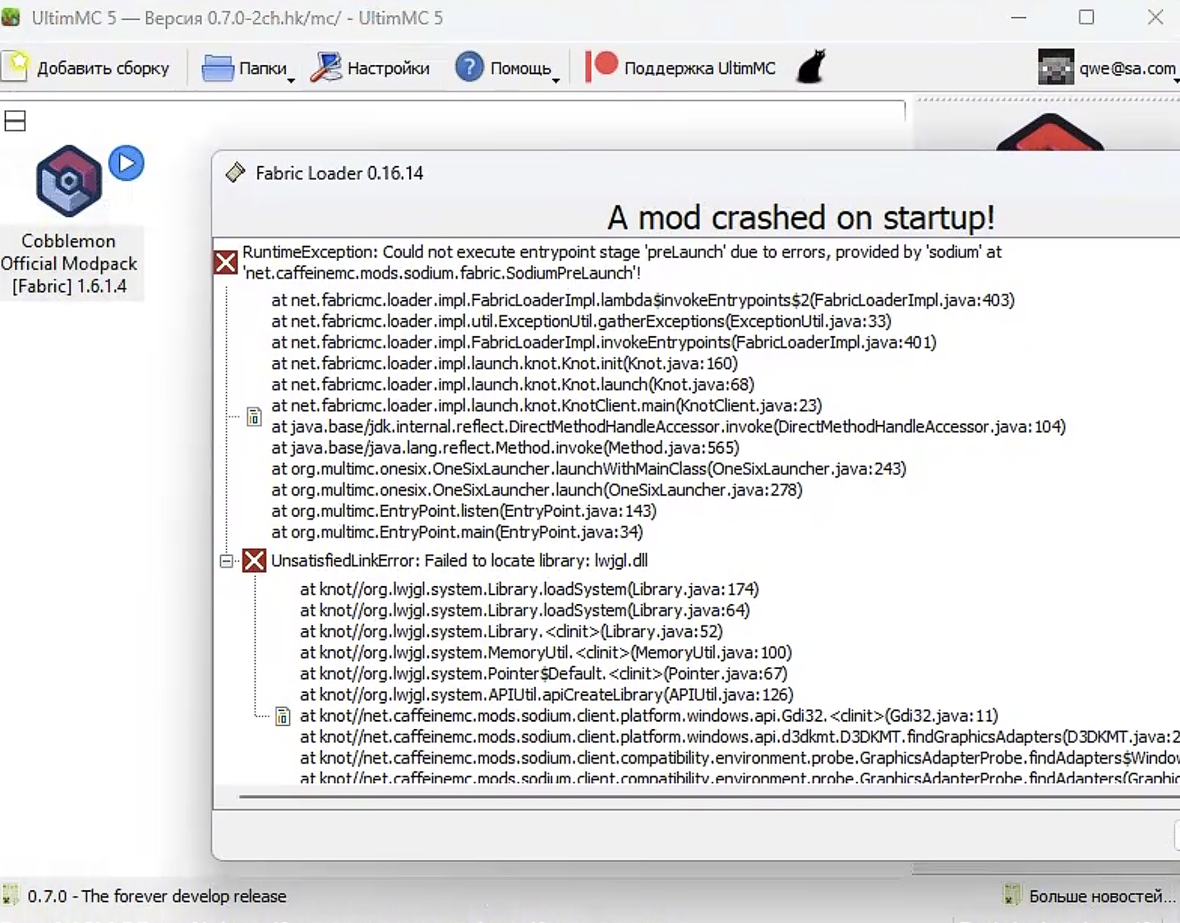This screenshot has height=923, width=1180.
Task: Click the qwe@sa.com account avatar
Action: (x=1056, y=67)
